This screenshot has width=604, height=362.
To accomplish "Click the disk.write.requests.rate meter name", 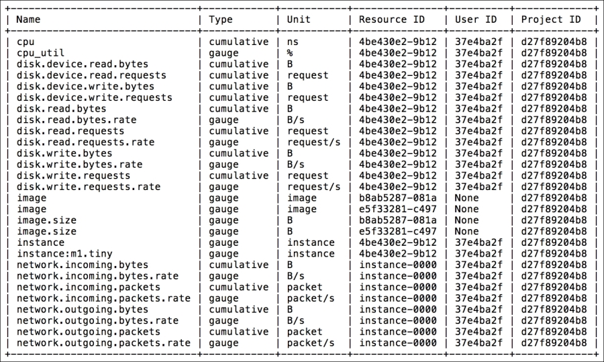I will pos(88,187).
